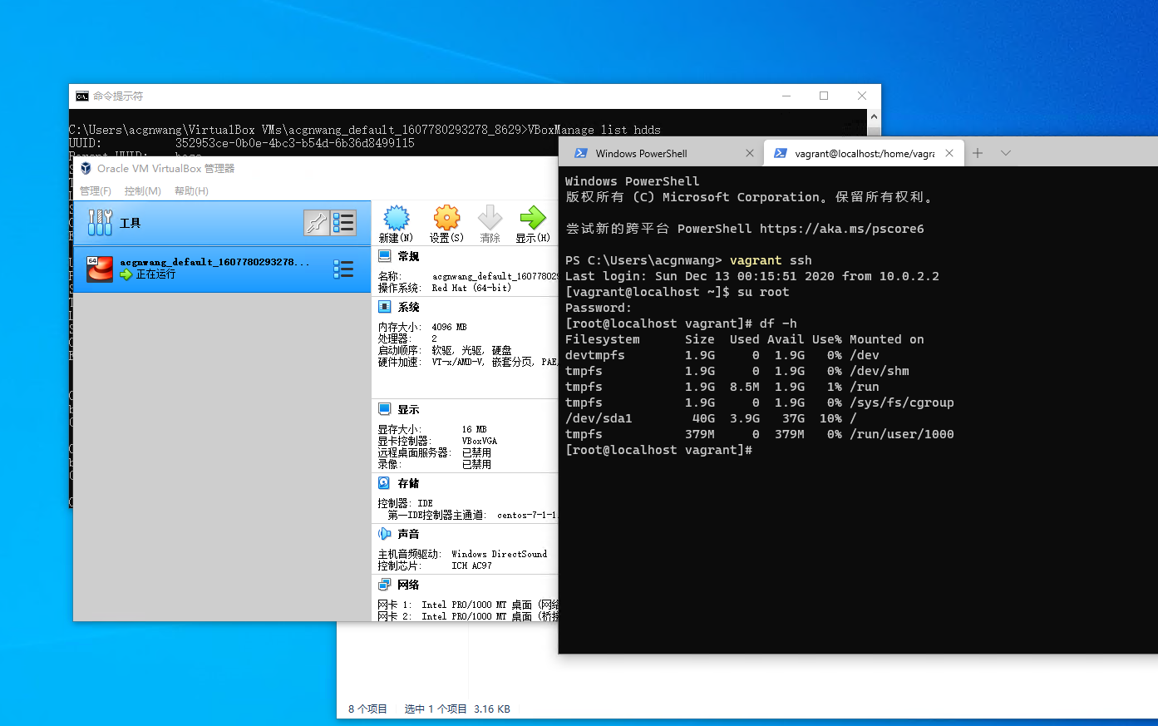Image resolution: width=1158 pixels, height=726 pixels.
Task: Click the Audio section speaker icon
Action: tap(385, 534)
